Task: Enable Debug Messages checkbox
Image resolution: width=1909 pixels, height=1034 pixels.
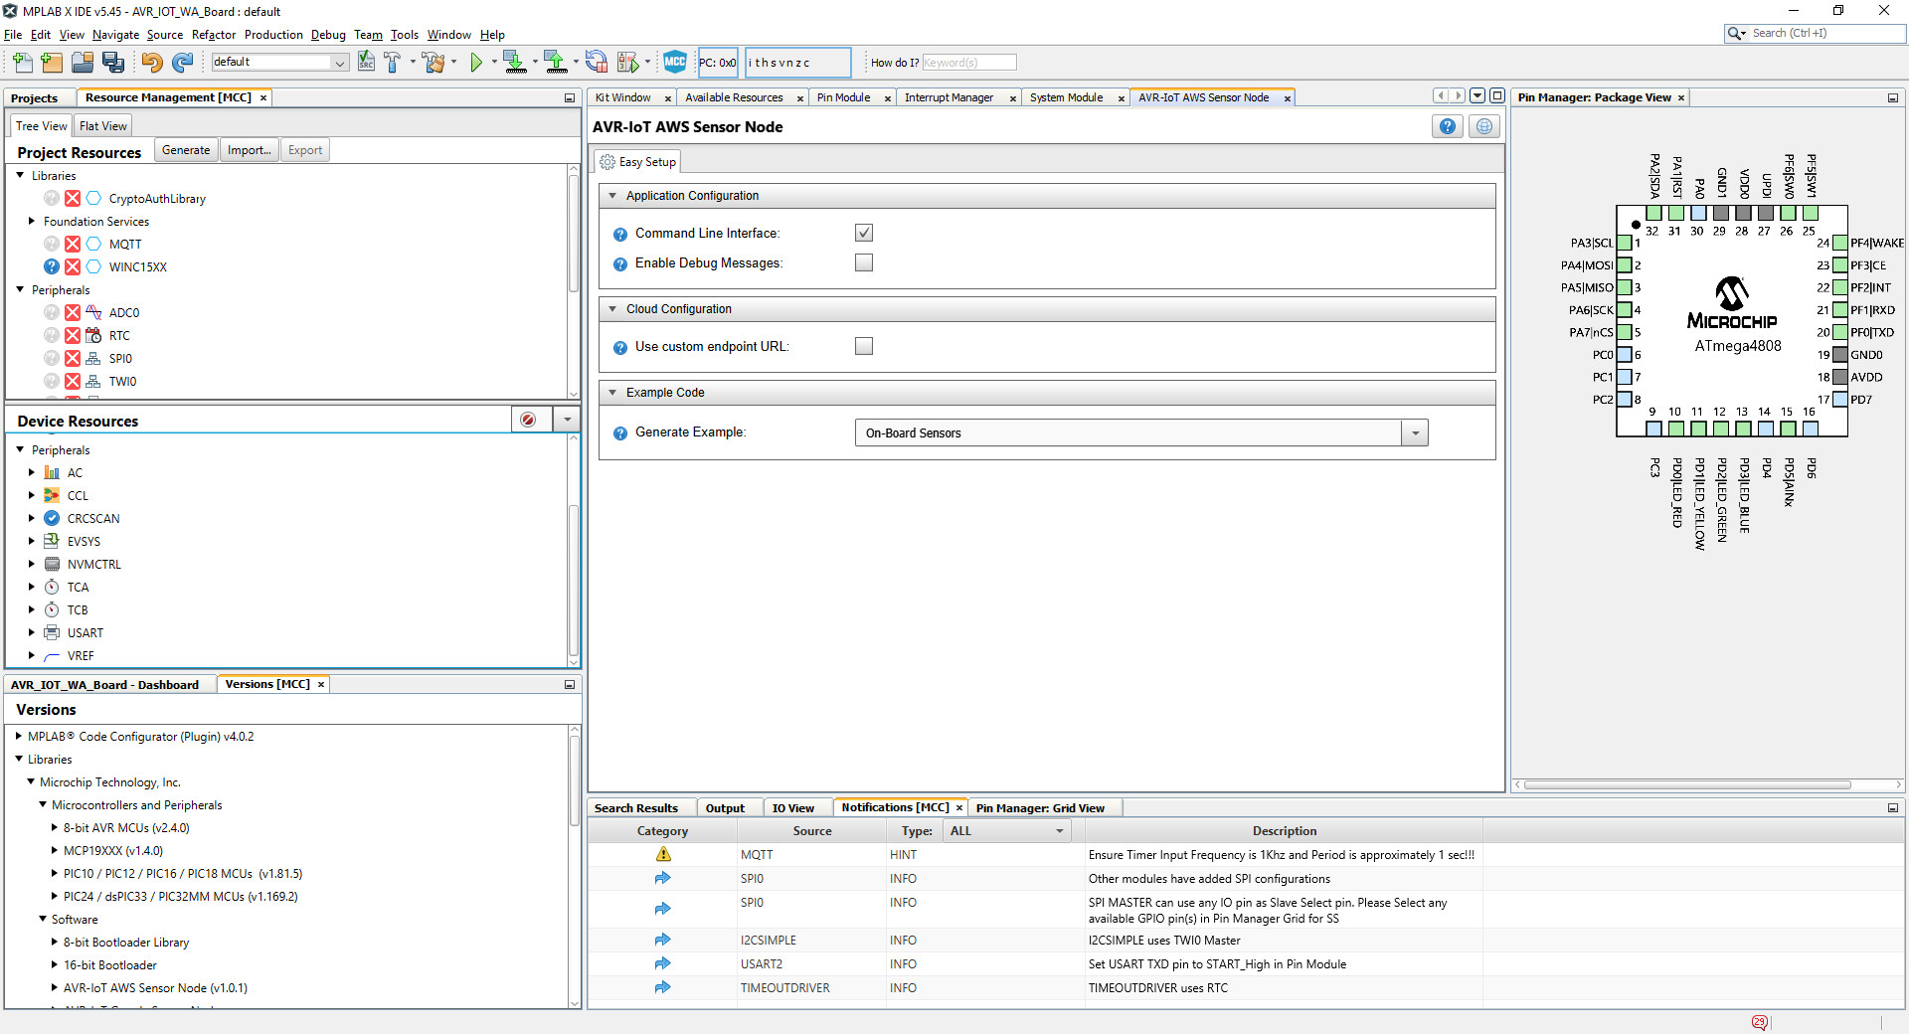Action: (x=864, y=262)
